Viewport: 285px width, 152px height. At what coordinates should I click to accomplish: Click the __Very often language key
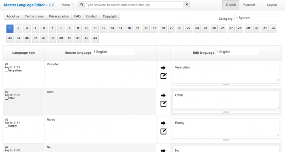click(x=13, y=70)
